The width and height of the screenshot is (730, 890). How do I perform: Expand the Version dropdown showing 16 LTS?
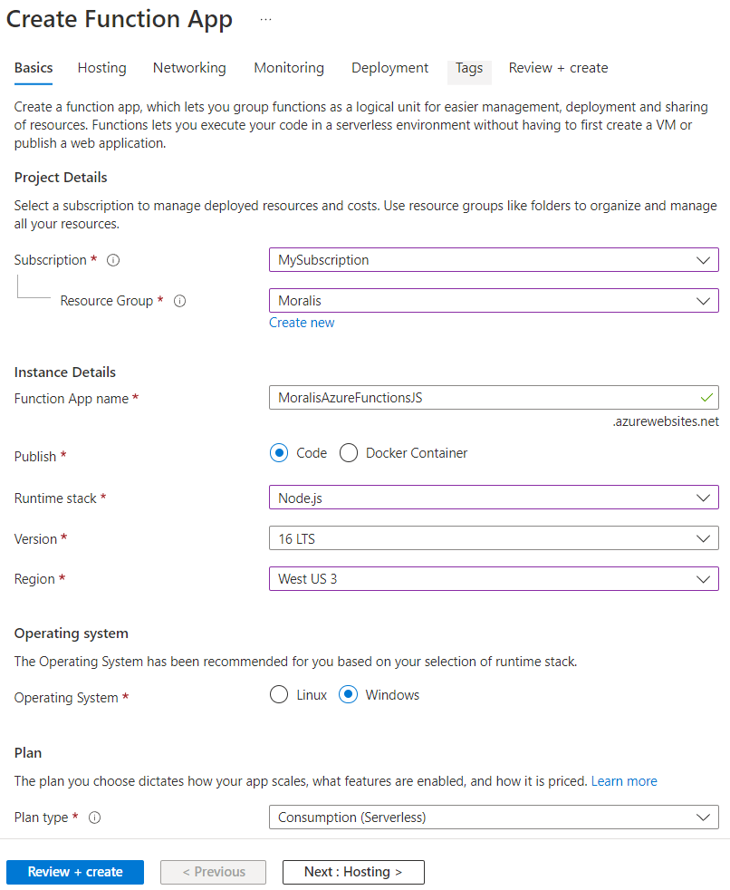[494, 538]
